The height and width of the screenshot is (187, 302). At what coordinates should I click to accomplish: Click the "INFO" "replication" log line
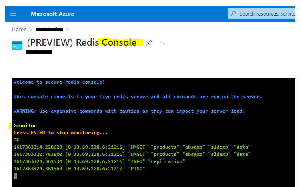(99, 161)
